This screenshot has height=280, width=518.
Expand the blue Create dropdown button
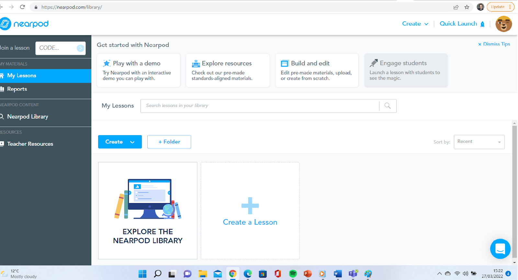[120, 142]
